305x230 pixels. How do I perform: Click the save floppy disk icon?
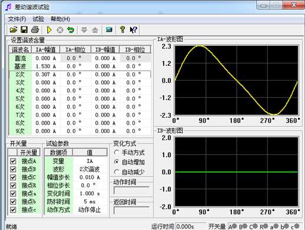point(24,30)
